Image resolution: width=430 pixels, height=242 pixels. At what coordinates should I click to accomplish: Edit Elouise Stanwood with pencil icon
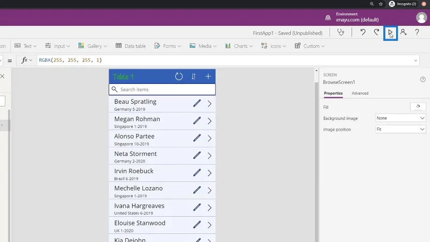(x=197, y=224)
